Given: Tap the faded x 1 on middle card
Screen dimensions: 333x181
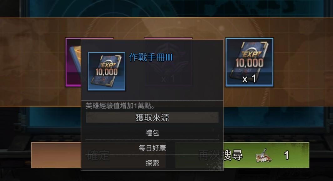Looking at the screenshot, I should coord(168,79).
